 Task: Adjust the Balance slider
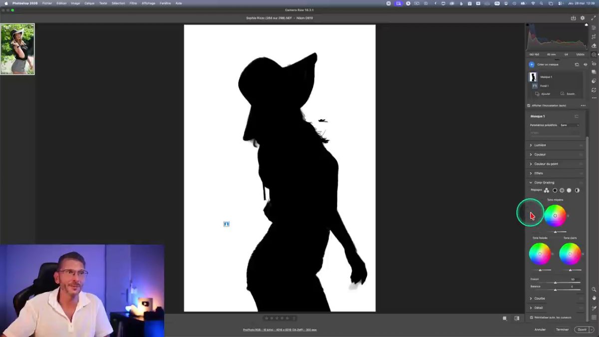tap(556, 290)
